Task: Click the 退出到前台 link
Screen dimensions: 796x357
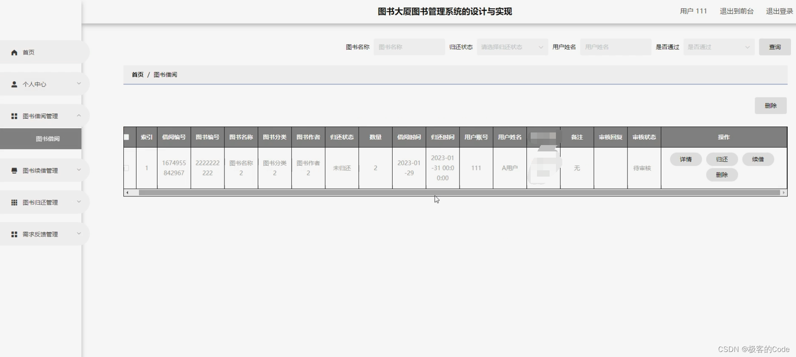Action: (737, 11)
